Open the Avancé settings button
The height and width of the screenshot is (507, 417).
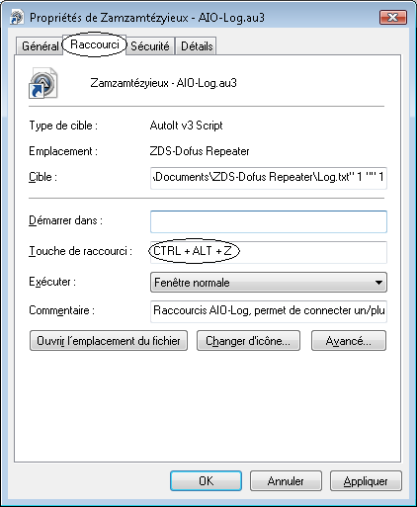(349, 341)
